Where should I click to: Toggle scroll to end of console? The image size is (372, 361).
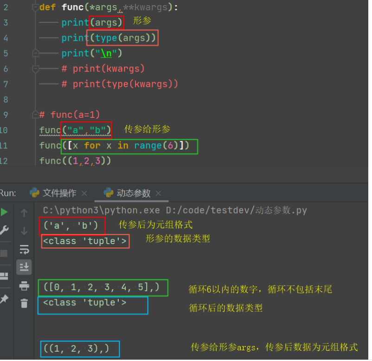[x=24, y=267]
